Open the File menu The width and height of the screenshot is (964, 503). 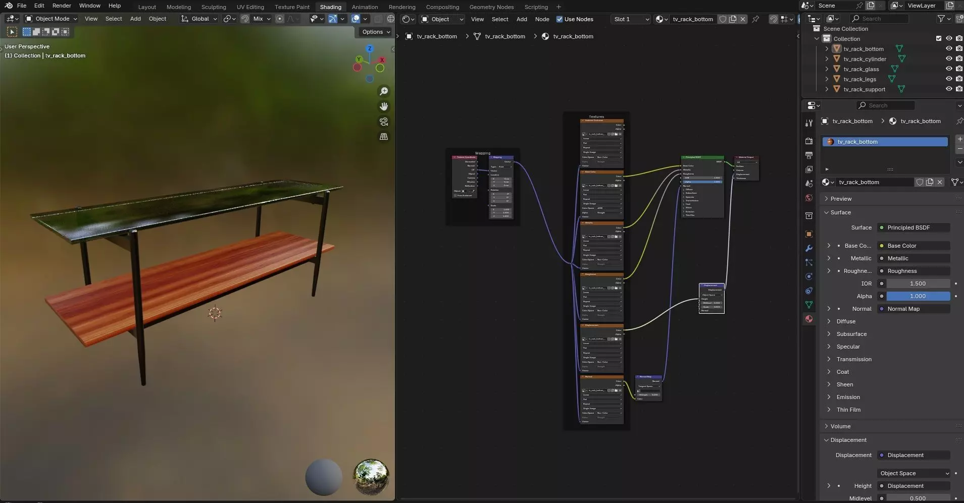[x=22, y=6]
